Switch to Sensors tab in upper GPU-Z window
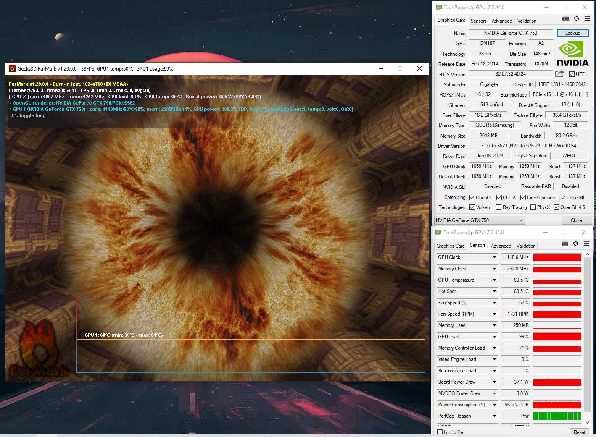The image size is (596, 437). tap(478, 21)
